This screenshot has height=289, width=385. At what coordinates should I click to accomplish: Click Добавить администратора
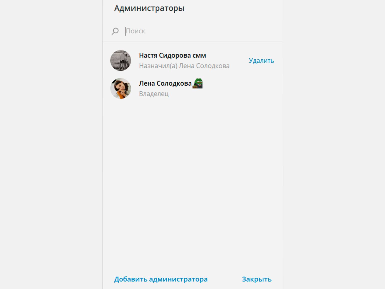click(x=161, y=279)
